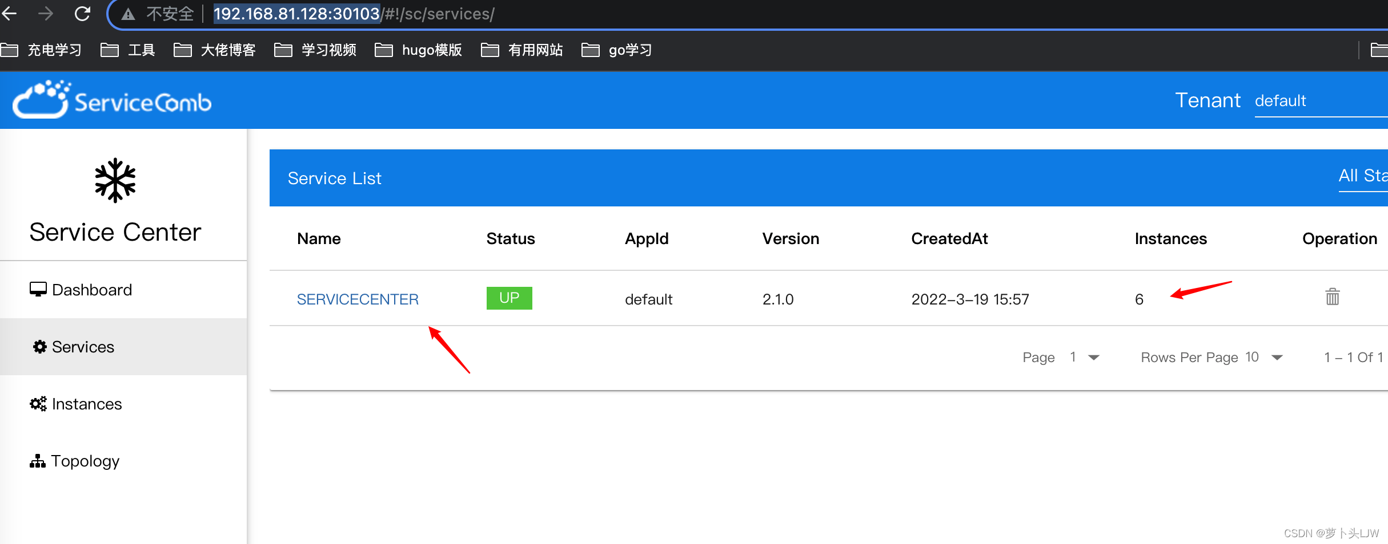Click the instances count 6
1388x544 pixels.
coord(1139,299)
